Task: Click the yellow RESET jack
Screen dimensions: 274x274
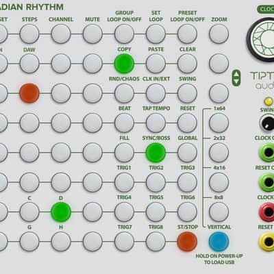Action: [x=266, y=241]
